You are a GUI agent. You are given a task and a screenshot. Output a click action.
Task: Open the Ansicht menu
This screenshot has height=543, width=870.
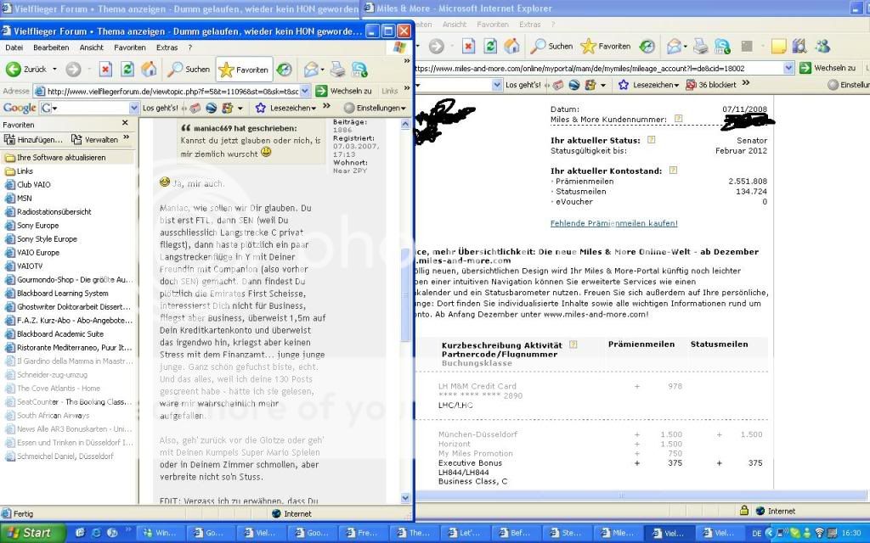tap(92, 48)
